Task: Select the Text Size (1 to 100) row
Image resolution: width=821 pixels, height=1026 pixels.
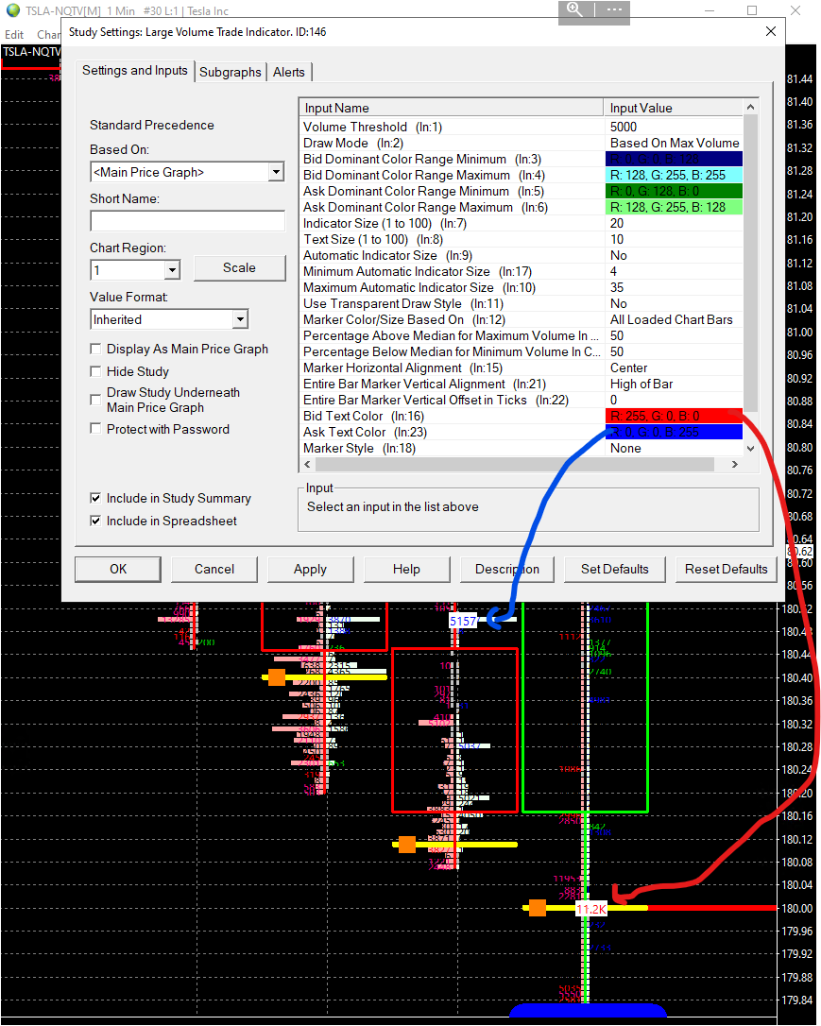Action: point(521,239)
